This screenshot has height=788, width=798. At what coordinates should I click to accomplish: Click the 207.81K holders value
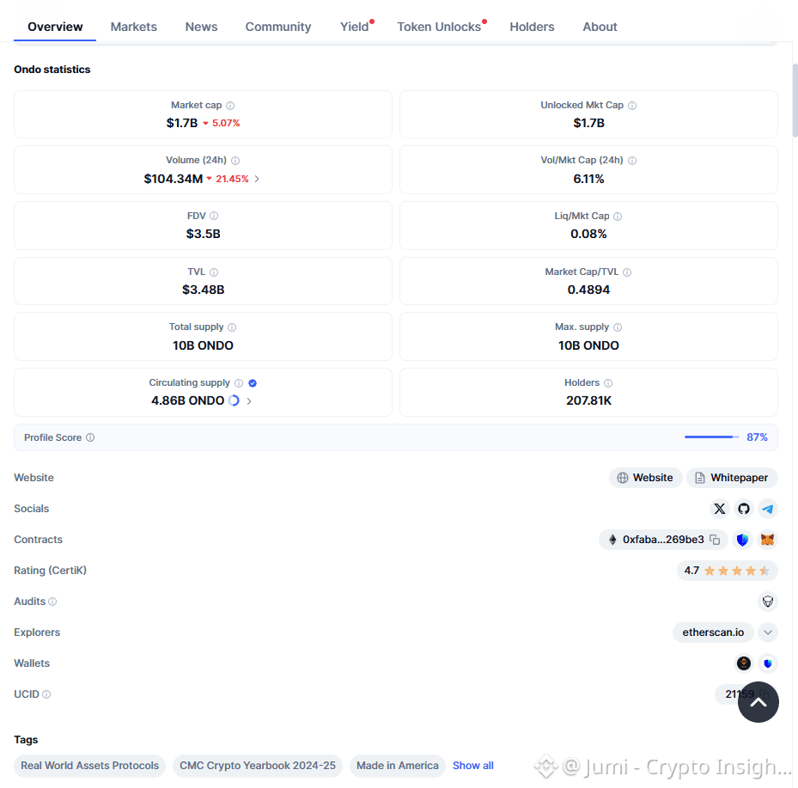pyautogui.click(x=588, y=400)
